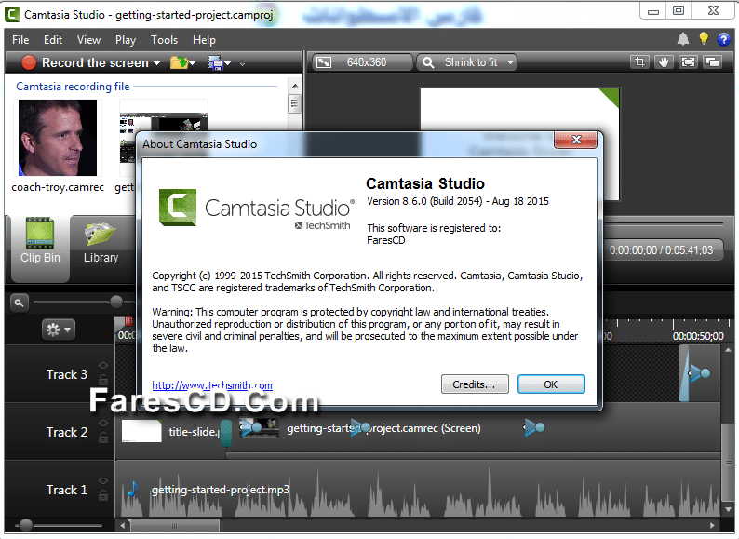
Task: Toggle Track 1 visibility eye icon
Action: [x=103, y=480]
